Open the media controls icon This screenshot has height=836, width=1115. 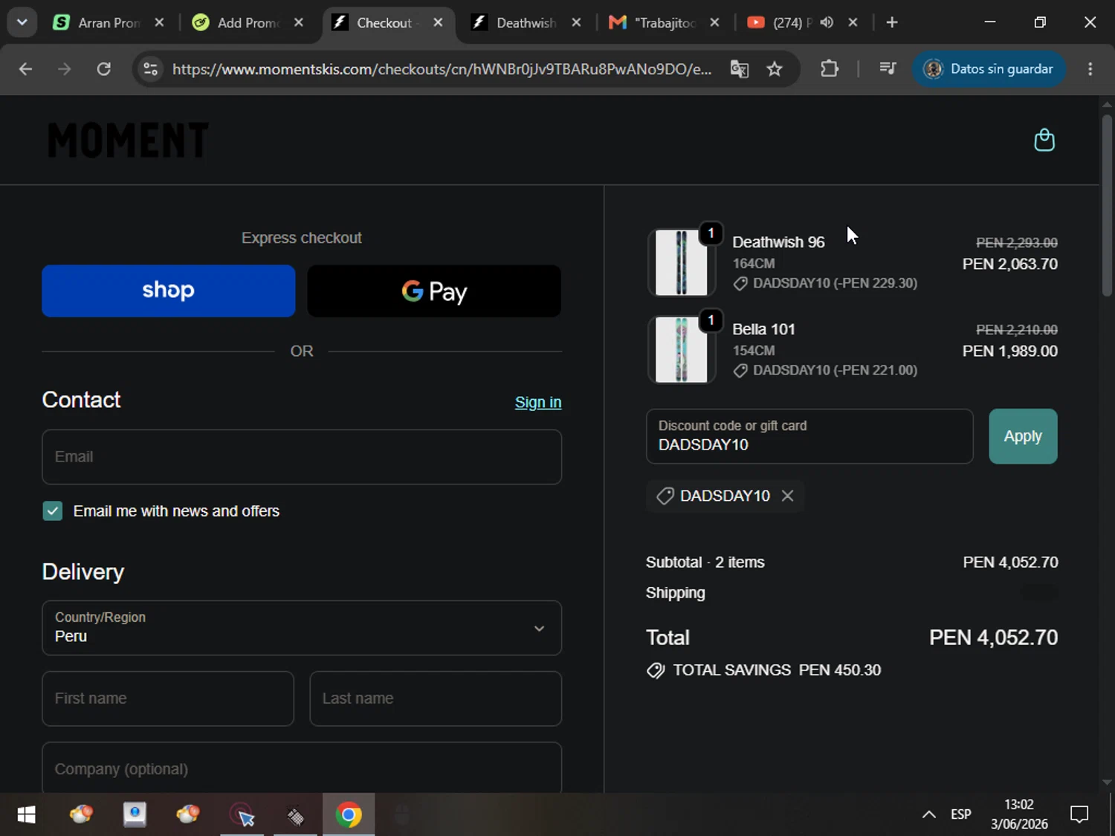tap(888, 69)
